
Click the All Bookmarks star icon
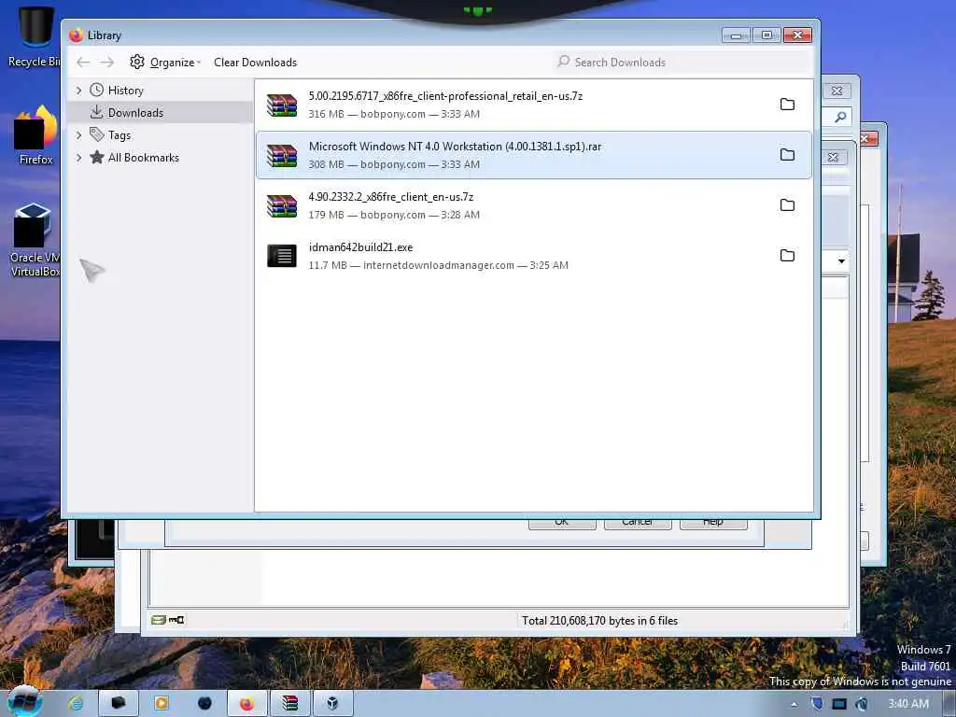[x=96, y=157]
